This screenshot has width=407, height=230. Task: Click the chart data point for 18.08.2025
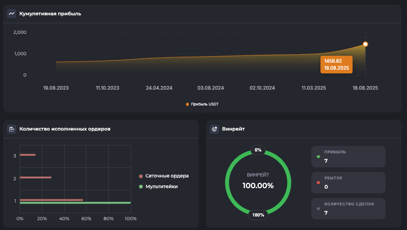tap(365, 44)
